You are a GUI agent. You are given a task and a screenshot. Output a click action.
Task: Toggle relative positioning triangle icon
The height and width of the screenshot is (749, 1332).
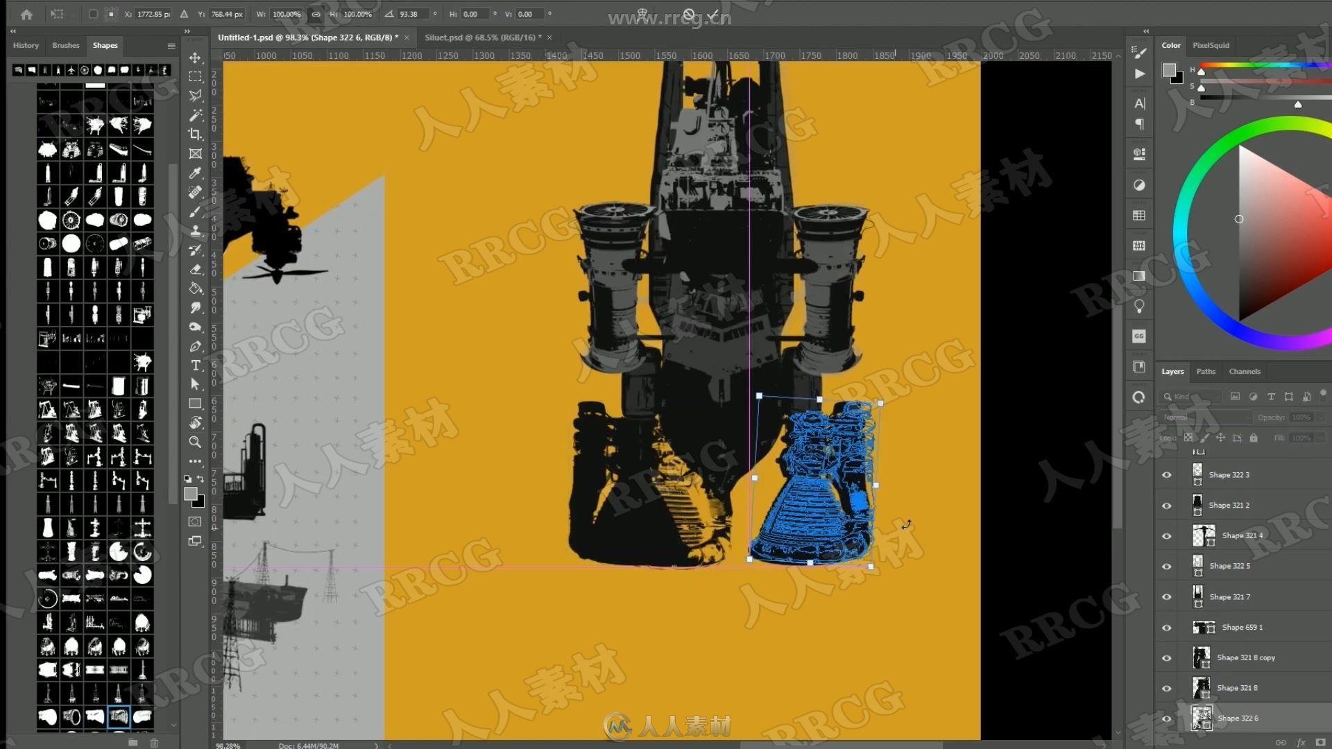[x=184, y=14]
